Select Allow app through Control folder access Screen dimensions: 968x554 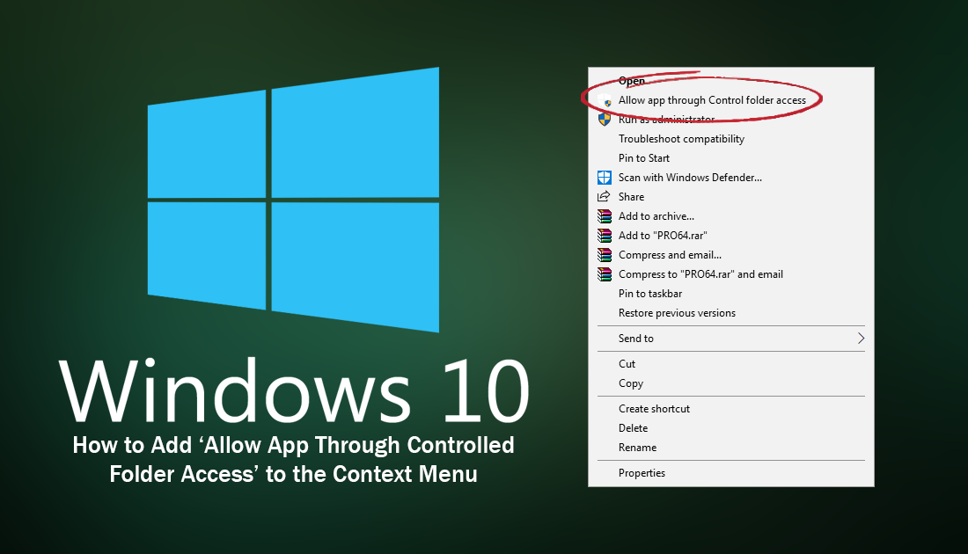[x=731, y=100]
